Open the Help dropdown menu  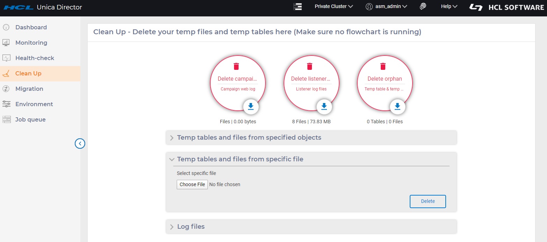pos(449,6)
